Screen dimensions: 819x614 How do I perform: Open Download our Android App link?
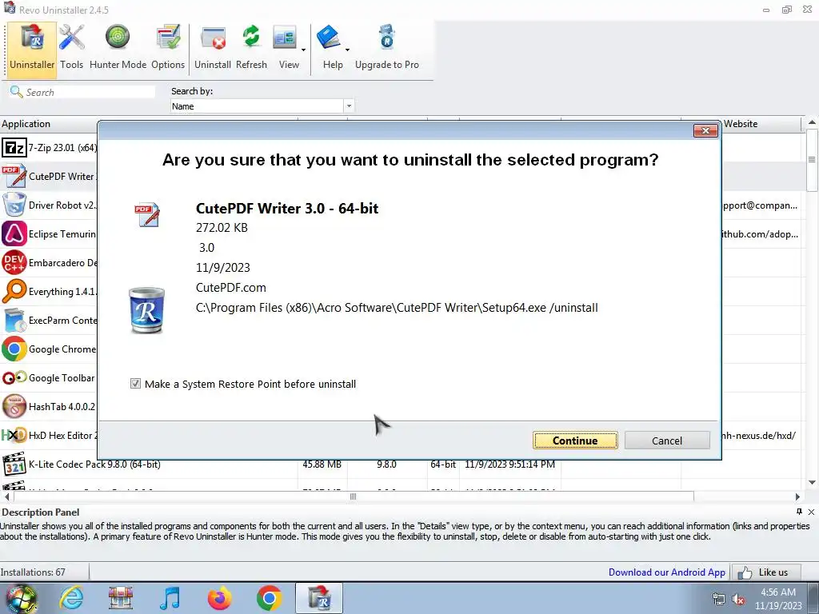[x=666, y=572]
